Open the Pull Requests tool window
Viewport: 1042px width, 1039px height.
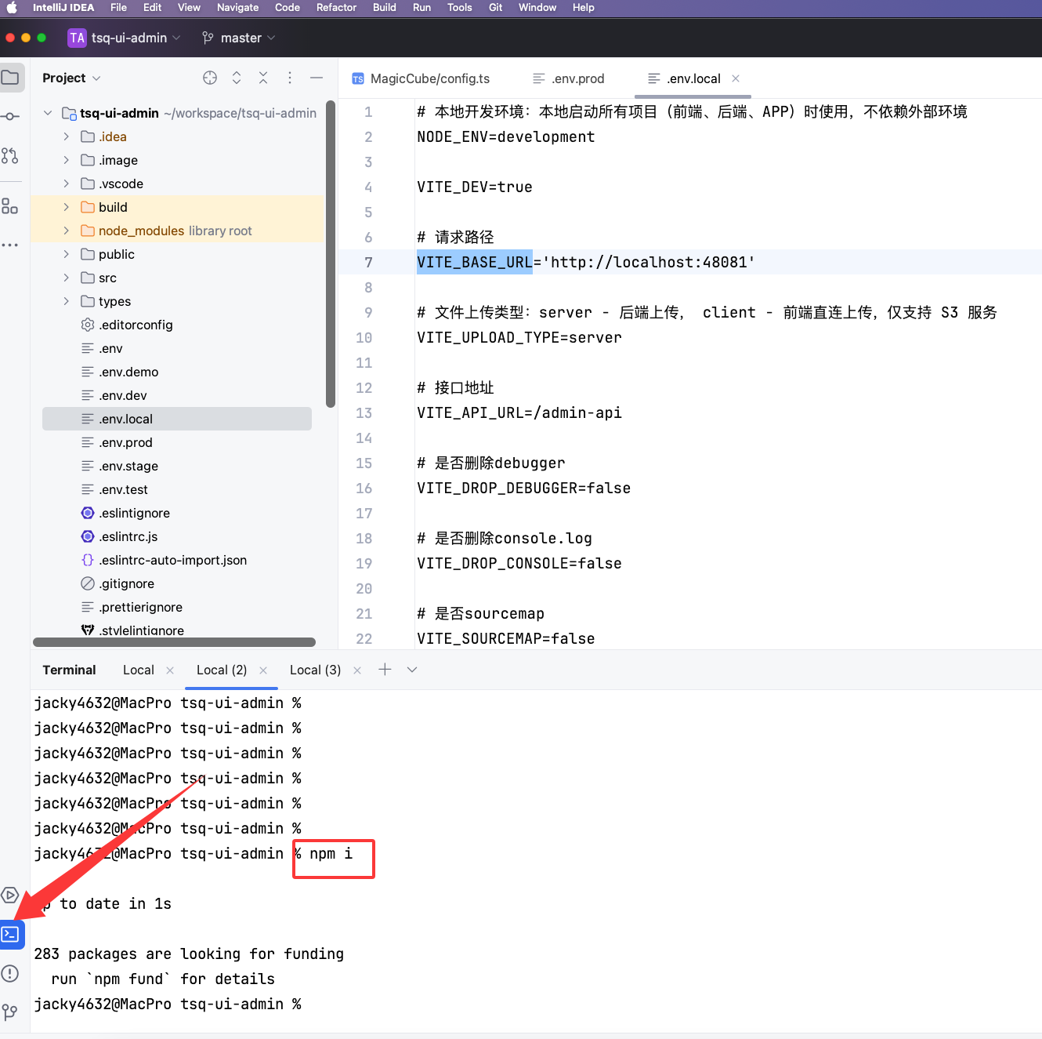pos(10,155)
